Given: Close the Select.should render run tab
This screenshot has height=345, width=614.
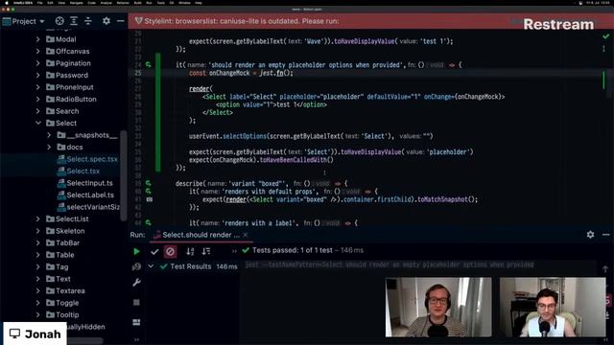Looking at the screenshot, I should 246,235.
